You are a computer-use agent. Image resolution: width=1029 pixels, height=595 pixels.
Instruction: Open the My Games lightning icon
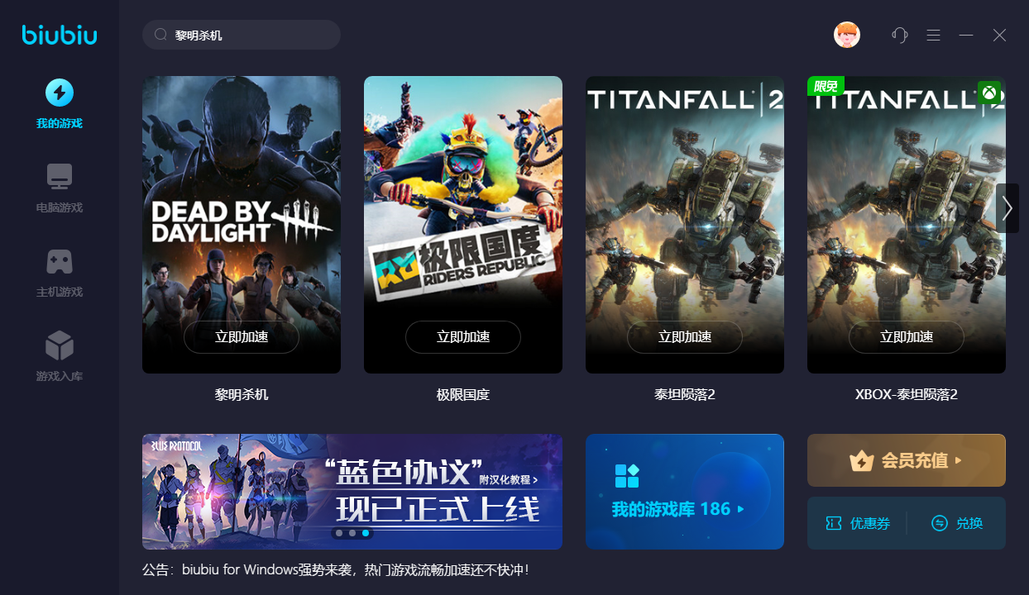pos(59,93)
